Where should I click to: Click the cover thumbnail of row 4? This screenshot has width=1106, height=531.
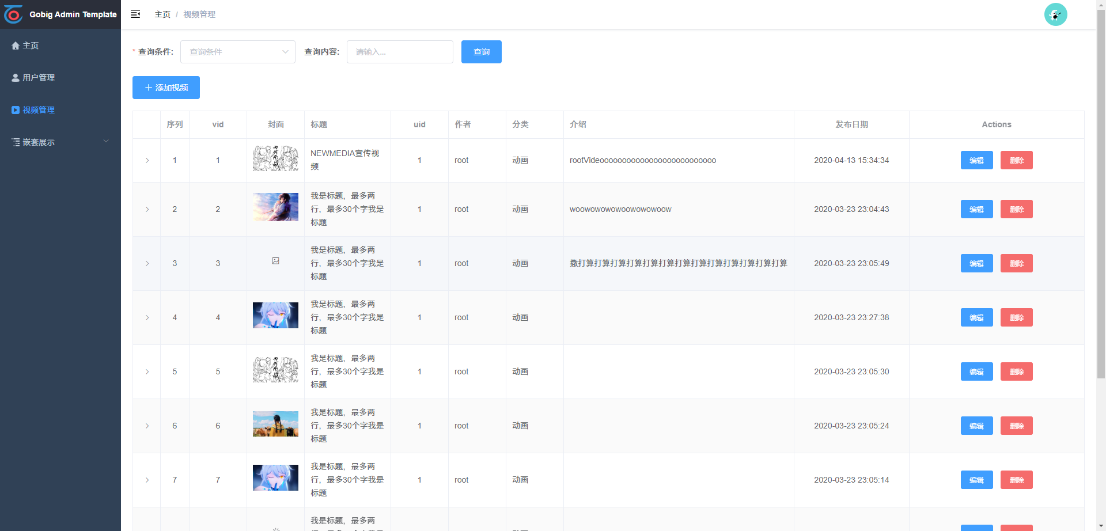(x=275, y=315)
